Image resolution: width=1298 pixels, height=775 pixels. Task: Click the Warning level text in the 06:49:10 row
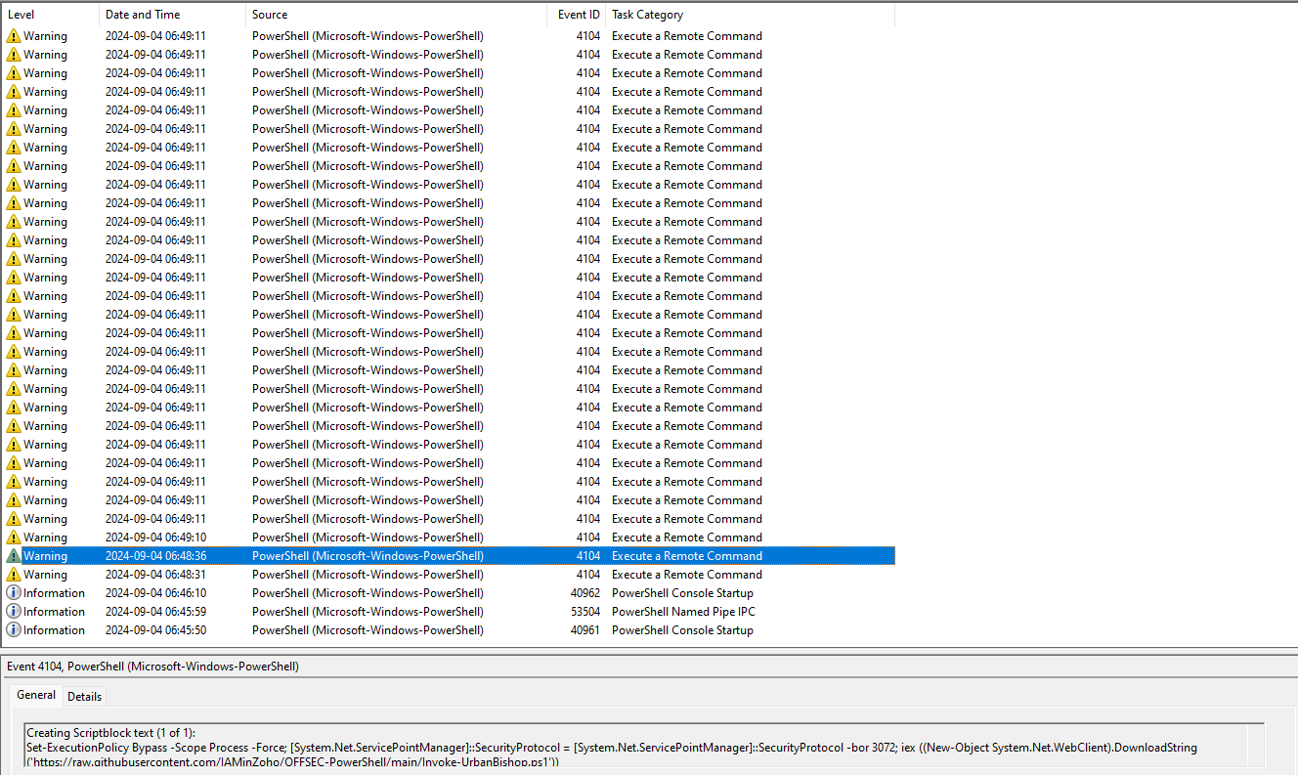[45, 538]
